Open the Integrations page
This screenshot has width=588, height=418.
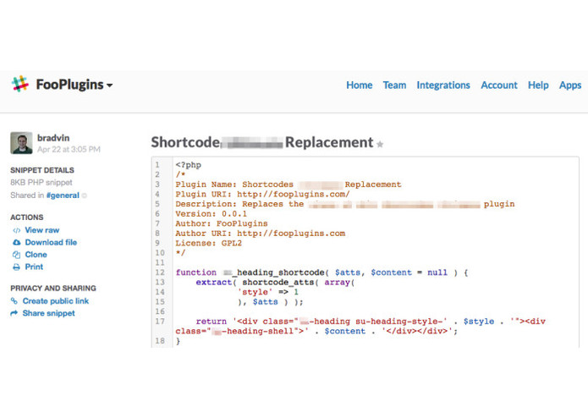pos(443,85)
